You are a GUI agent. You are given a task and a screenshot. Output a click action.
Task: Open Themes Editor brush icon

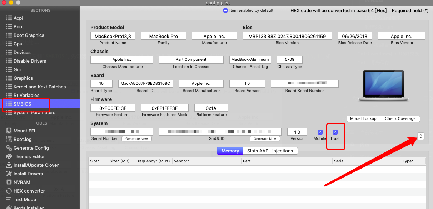[x=9, y=156]
